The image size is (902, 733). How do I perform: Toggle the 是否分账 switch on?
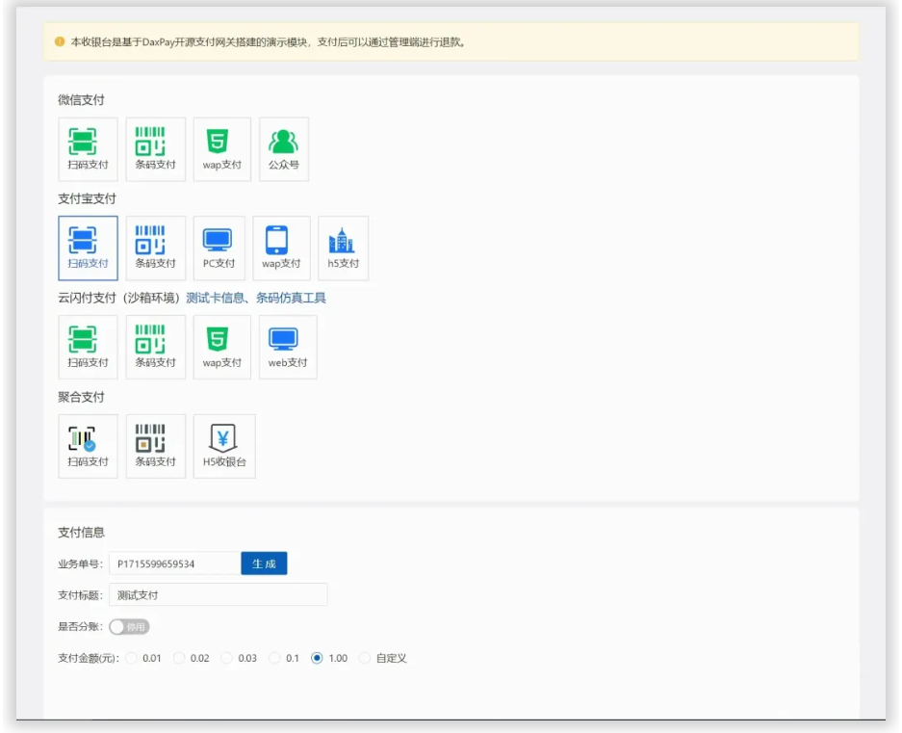(129, 627)
